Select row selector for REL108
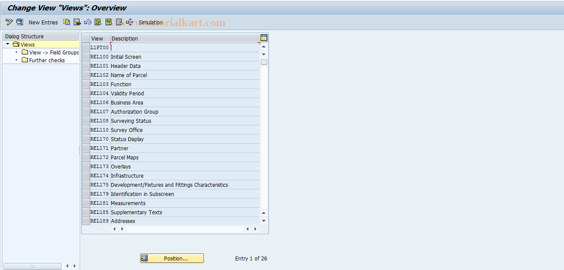The image size is (564, 270). coord(86,121)
